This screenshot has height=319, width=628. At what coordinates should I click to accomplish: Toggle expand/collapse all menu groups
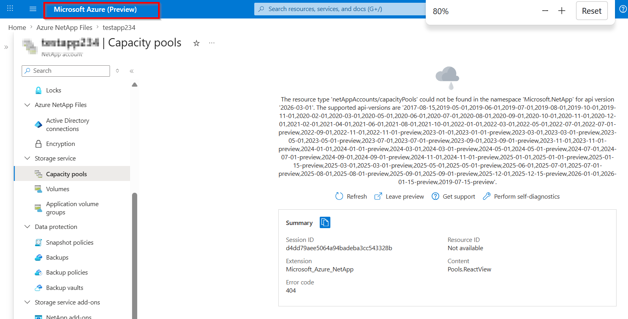click(117, 71)
